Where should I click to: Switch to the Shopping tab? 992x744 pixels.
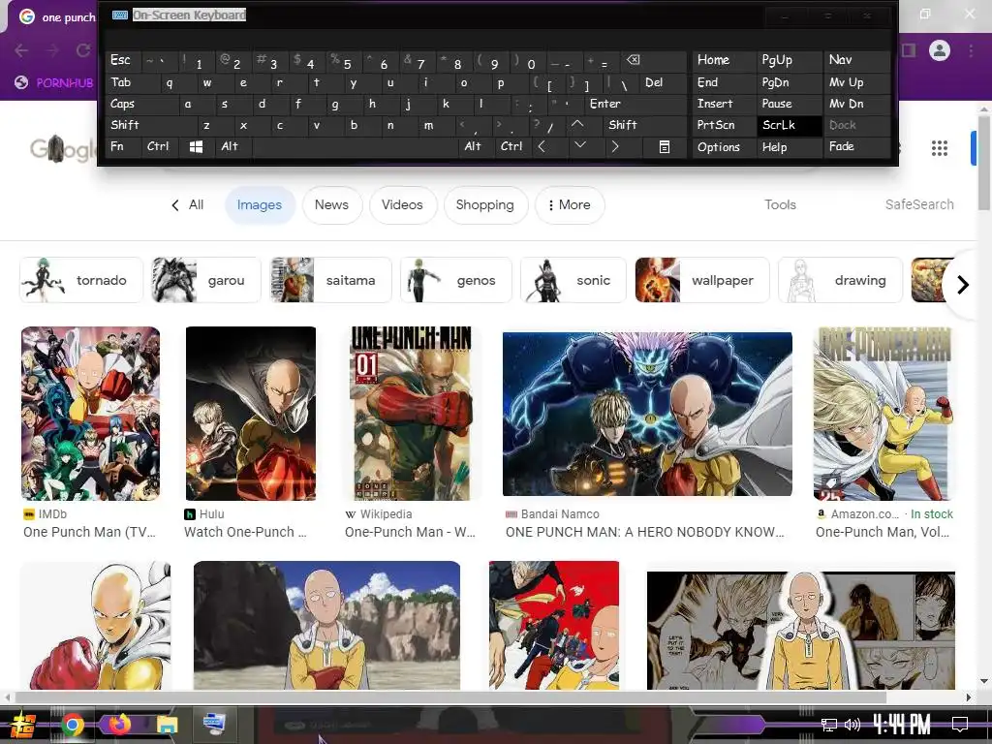[x=484, y=205]
